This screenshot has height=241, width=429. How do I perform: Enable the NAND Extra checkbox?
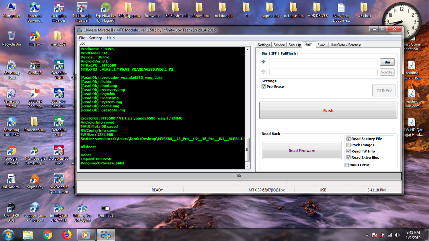tap(347, 165)
